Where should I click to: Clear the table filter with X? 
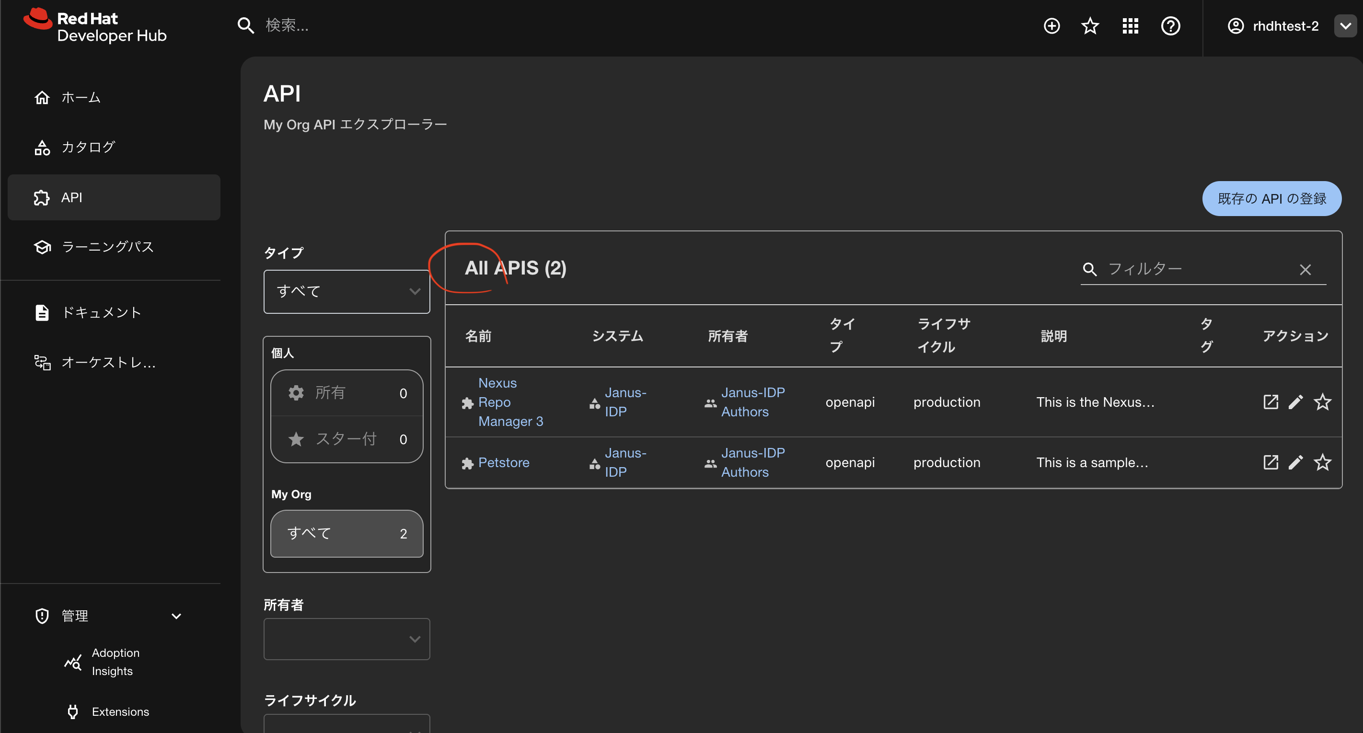click(1305, 270)
